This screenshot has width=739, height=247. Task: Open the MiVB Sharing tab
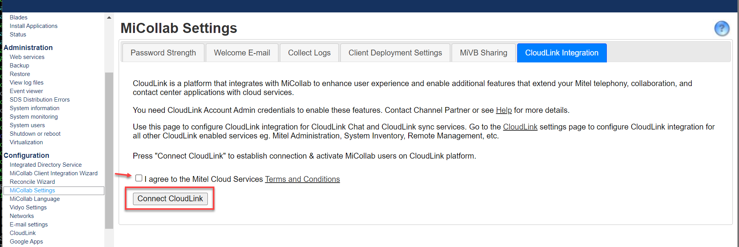(483, 53)
